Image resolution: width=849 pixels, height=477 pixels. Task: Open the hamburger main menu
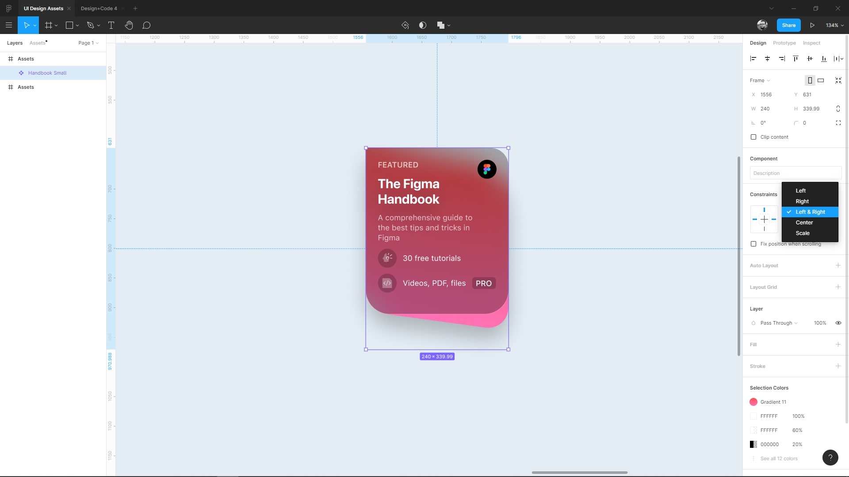[x=8, y=25]
